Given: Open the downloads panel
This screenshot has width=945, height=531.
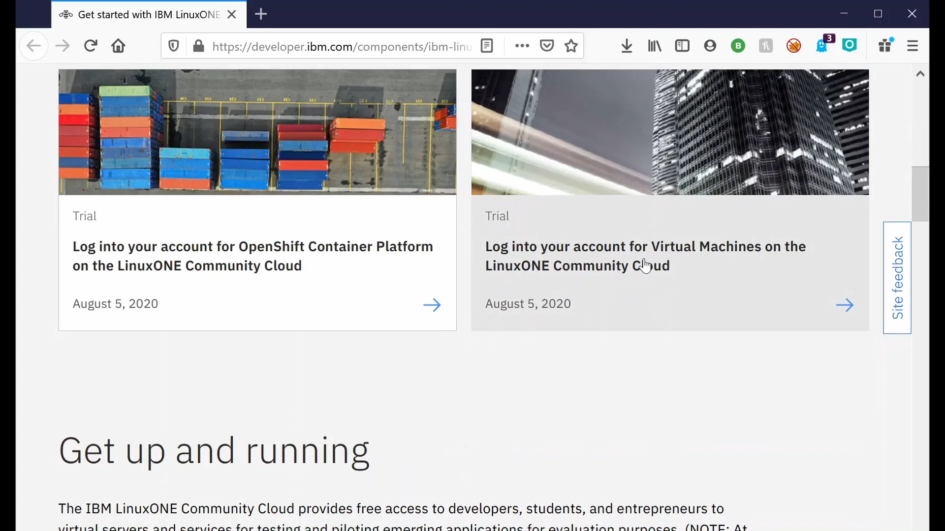Looking at the screenshot, I should pos(627,46).
